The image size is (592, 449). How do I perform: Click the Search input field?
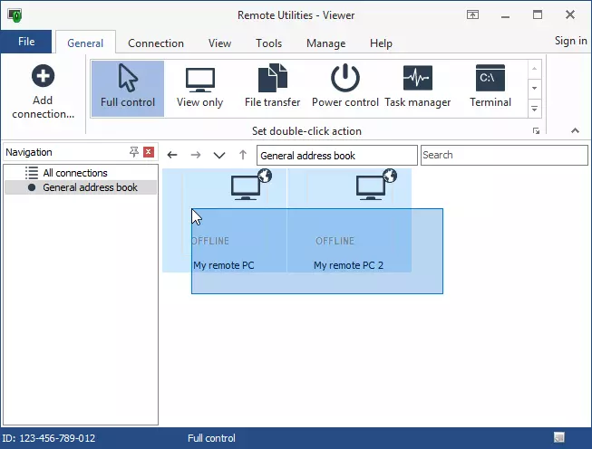[x=504, y=155]
